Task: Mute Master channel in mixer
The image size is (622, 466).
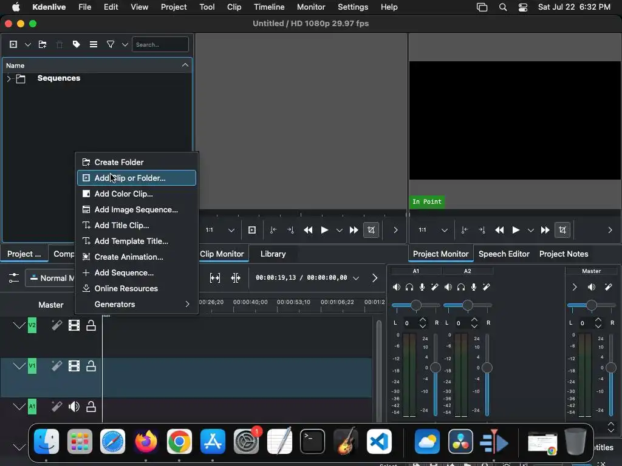Action: tap(592, 287)
